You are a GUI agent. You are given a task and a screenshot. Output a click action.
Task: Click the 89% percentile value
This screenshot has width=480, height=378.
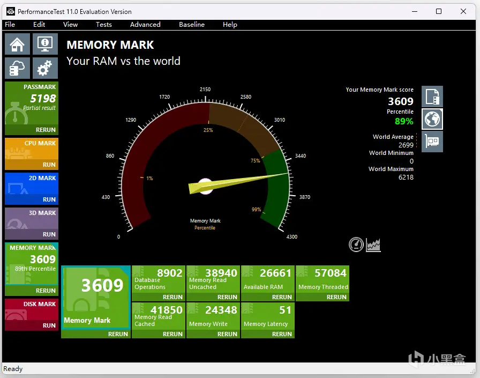pos(404,121)
